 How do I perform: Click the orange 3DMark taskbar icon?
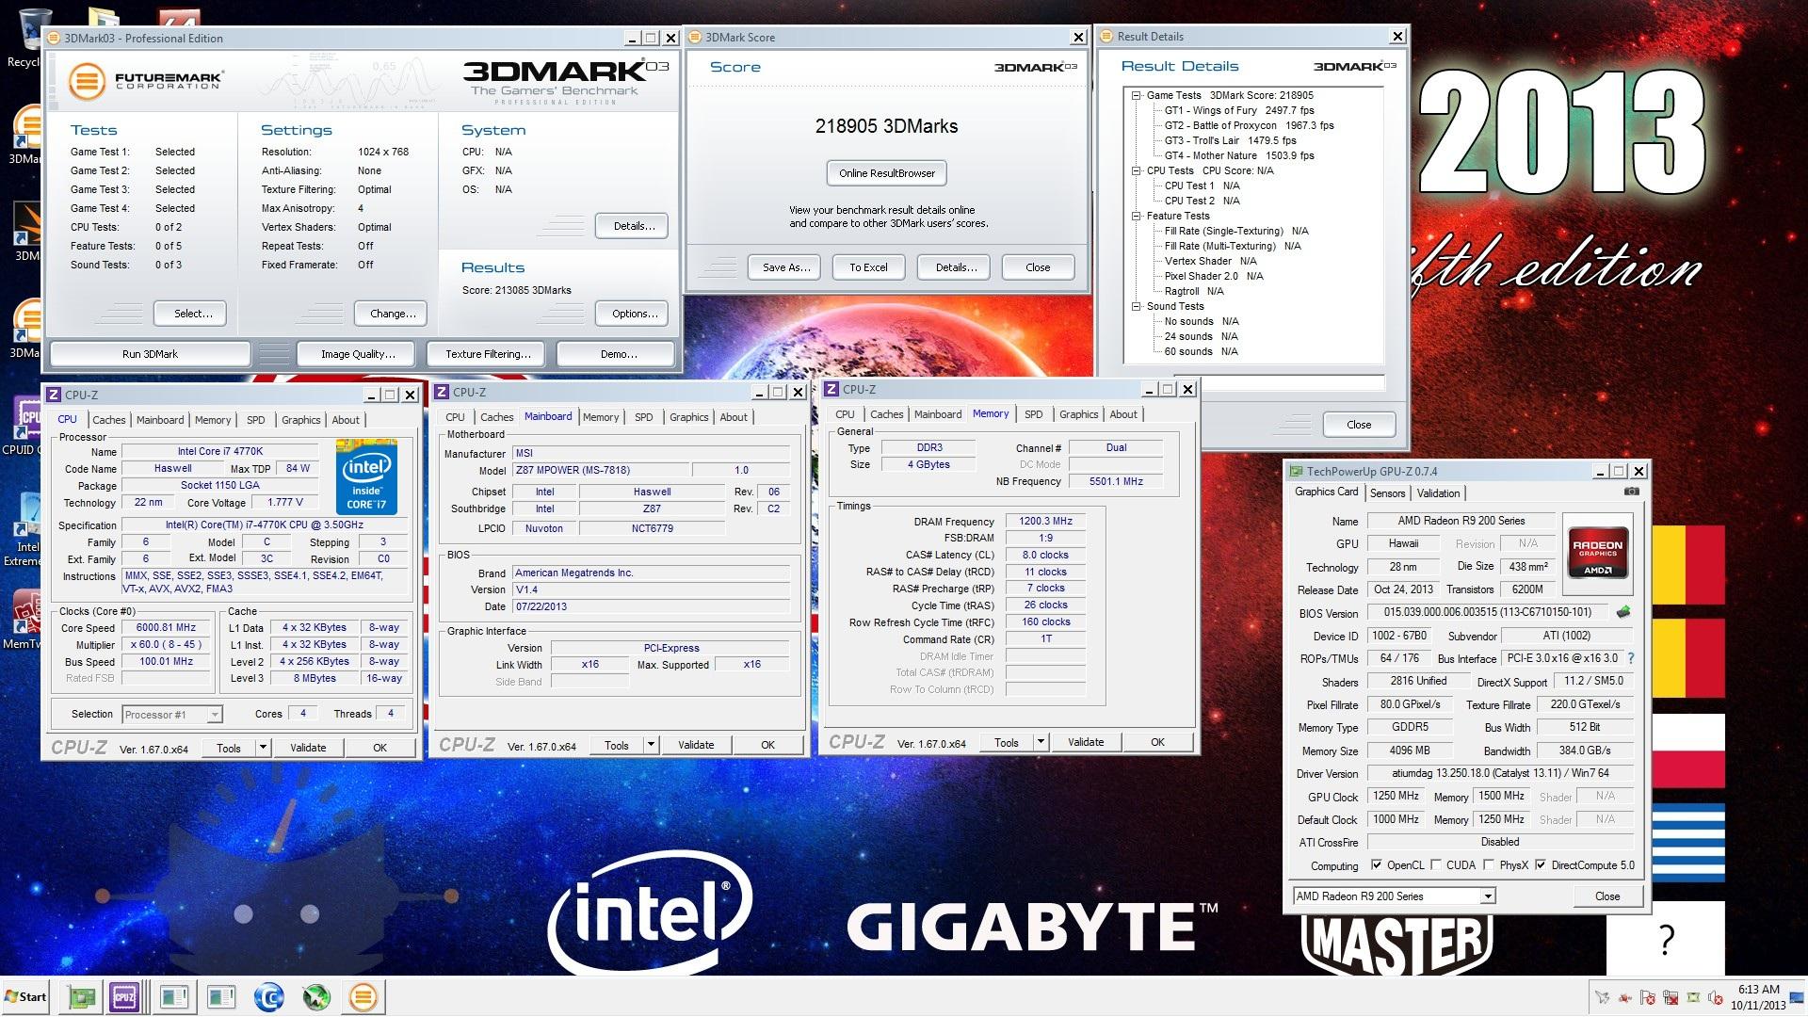pyautogui.click(x=363, y=996)
